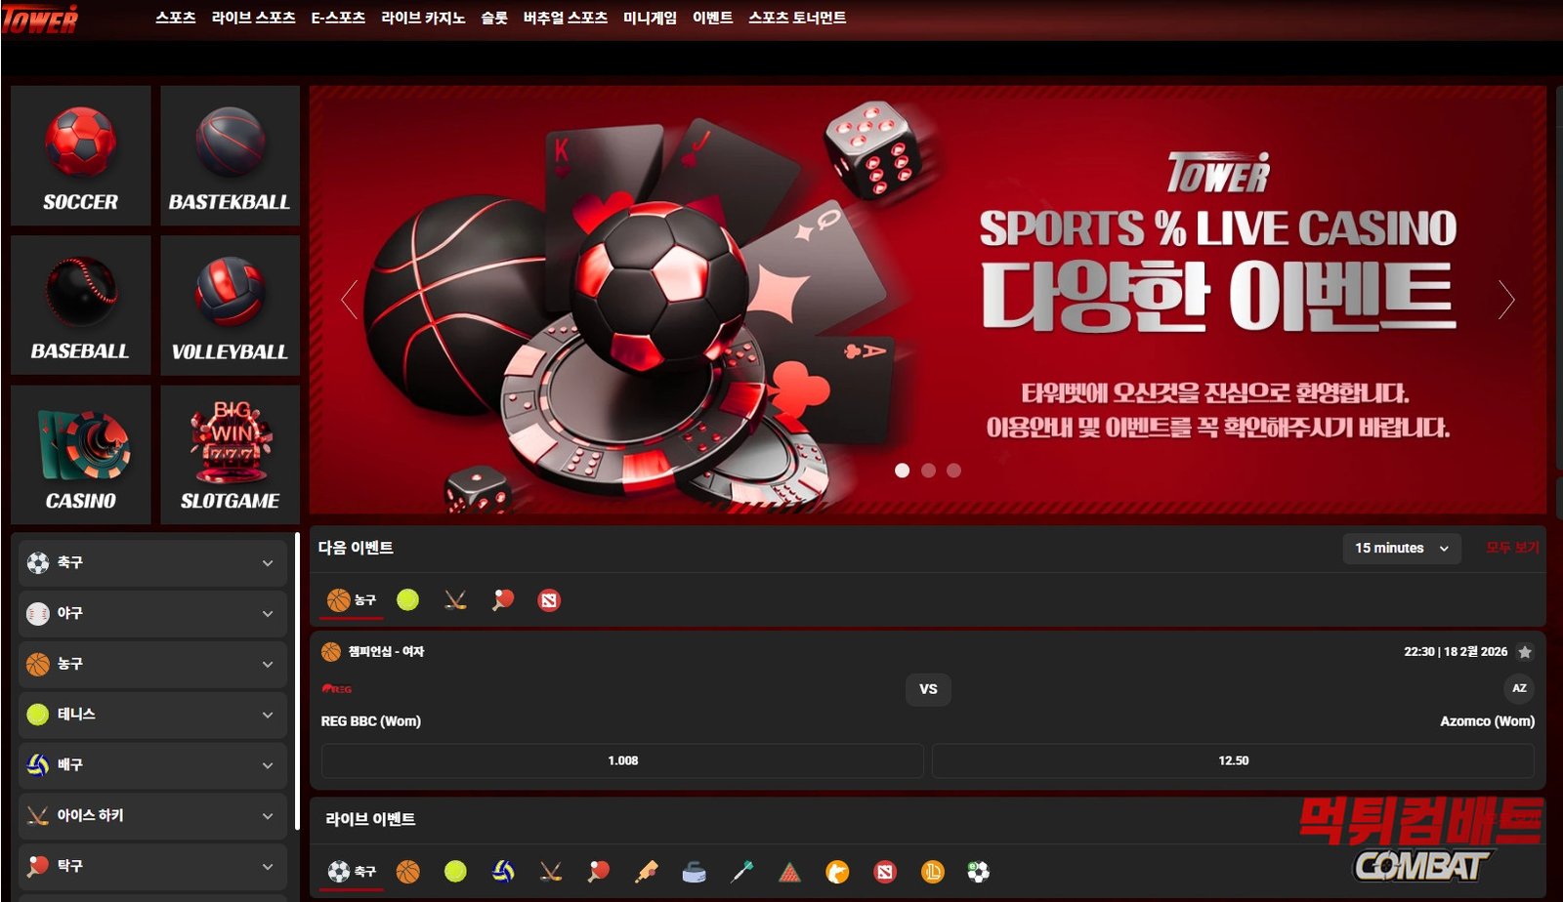The width and height of the screenshot is (1563, 902).
Task: Click the curling icon in live events
Action: 694,872
